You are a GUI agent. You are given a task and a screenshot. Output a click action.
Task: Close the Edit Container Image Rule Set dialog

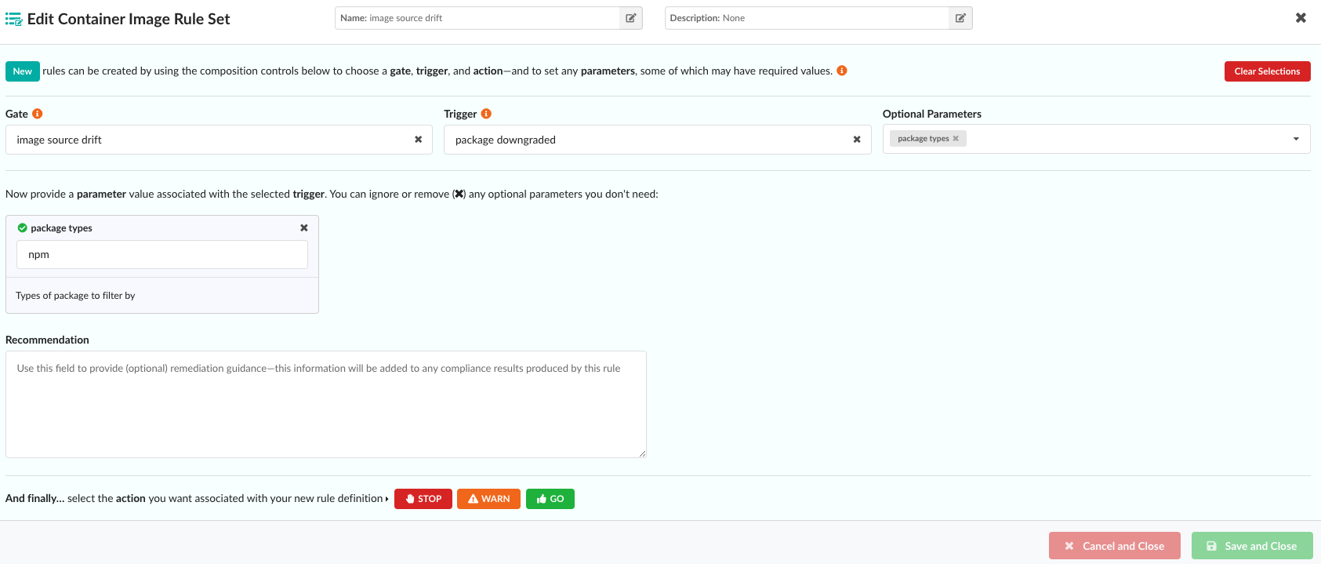click(1301, 18)
